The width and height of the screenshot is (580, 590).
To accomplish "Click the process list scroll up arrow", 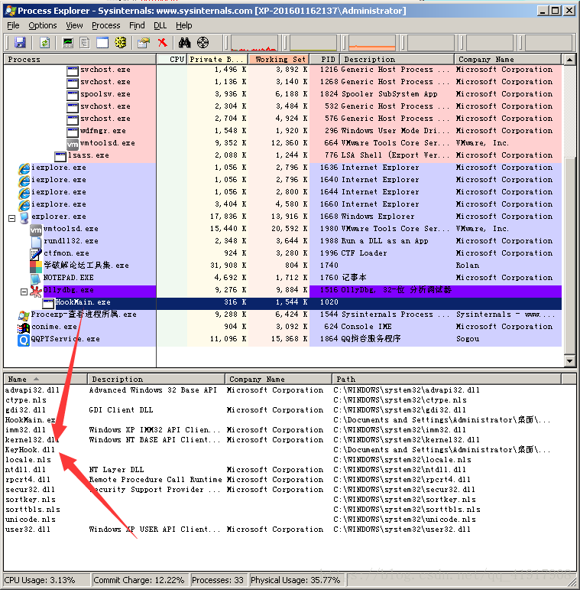I will click(570, 60).
